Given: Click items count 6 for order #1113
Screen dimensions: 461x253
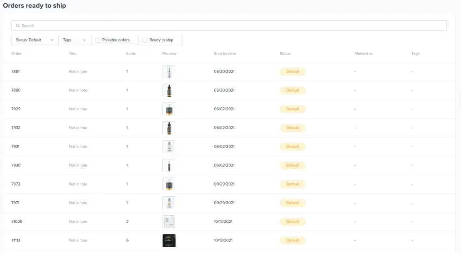Looking at the screenshot, I should tap(127, 241).
